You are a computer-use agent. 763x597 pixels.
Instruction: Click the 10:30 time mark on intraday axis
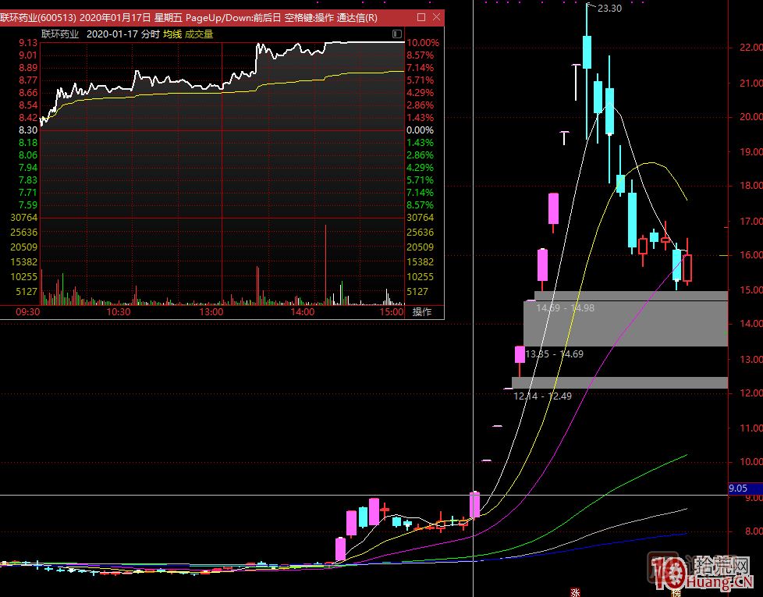click(x=119, y=311)
